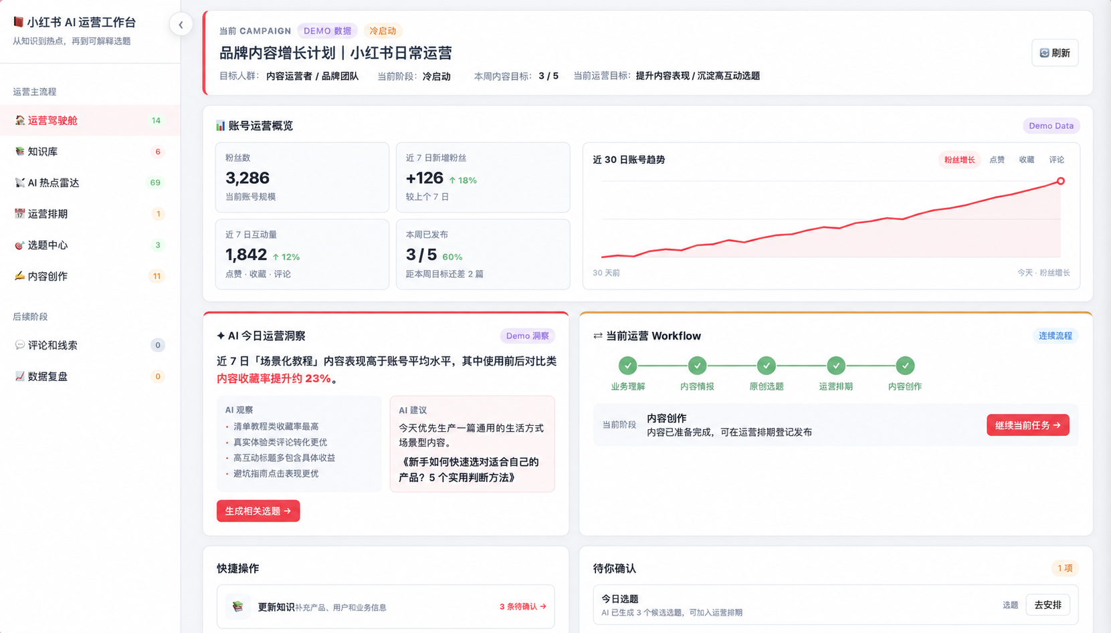
Task: Click the DEMO 数据 tag
Action: 327,31
